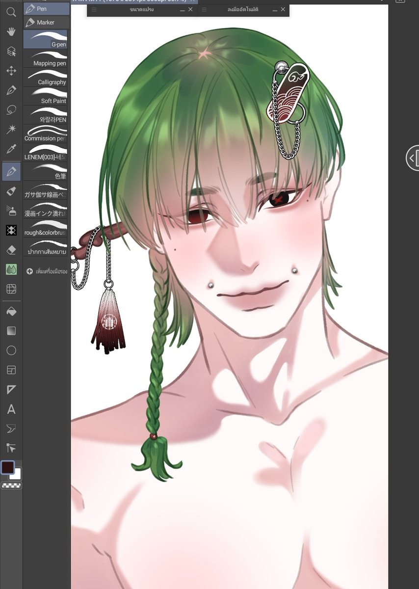
Task: Select the Frame border tool
Action: click(11, 370)
